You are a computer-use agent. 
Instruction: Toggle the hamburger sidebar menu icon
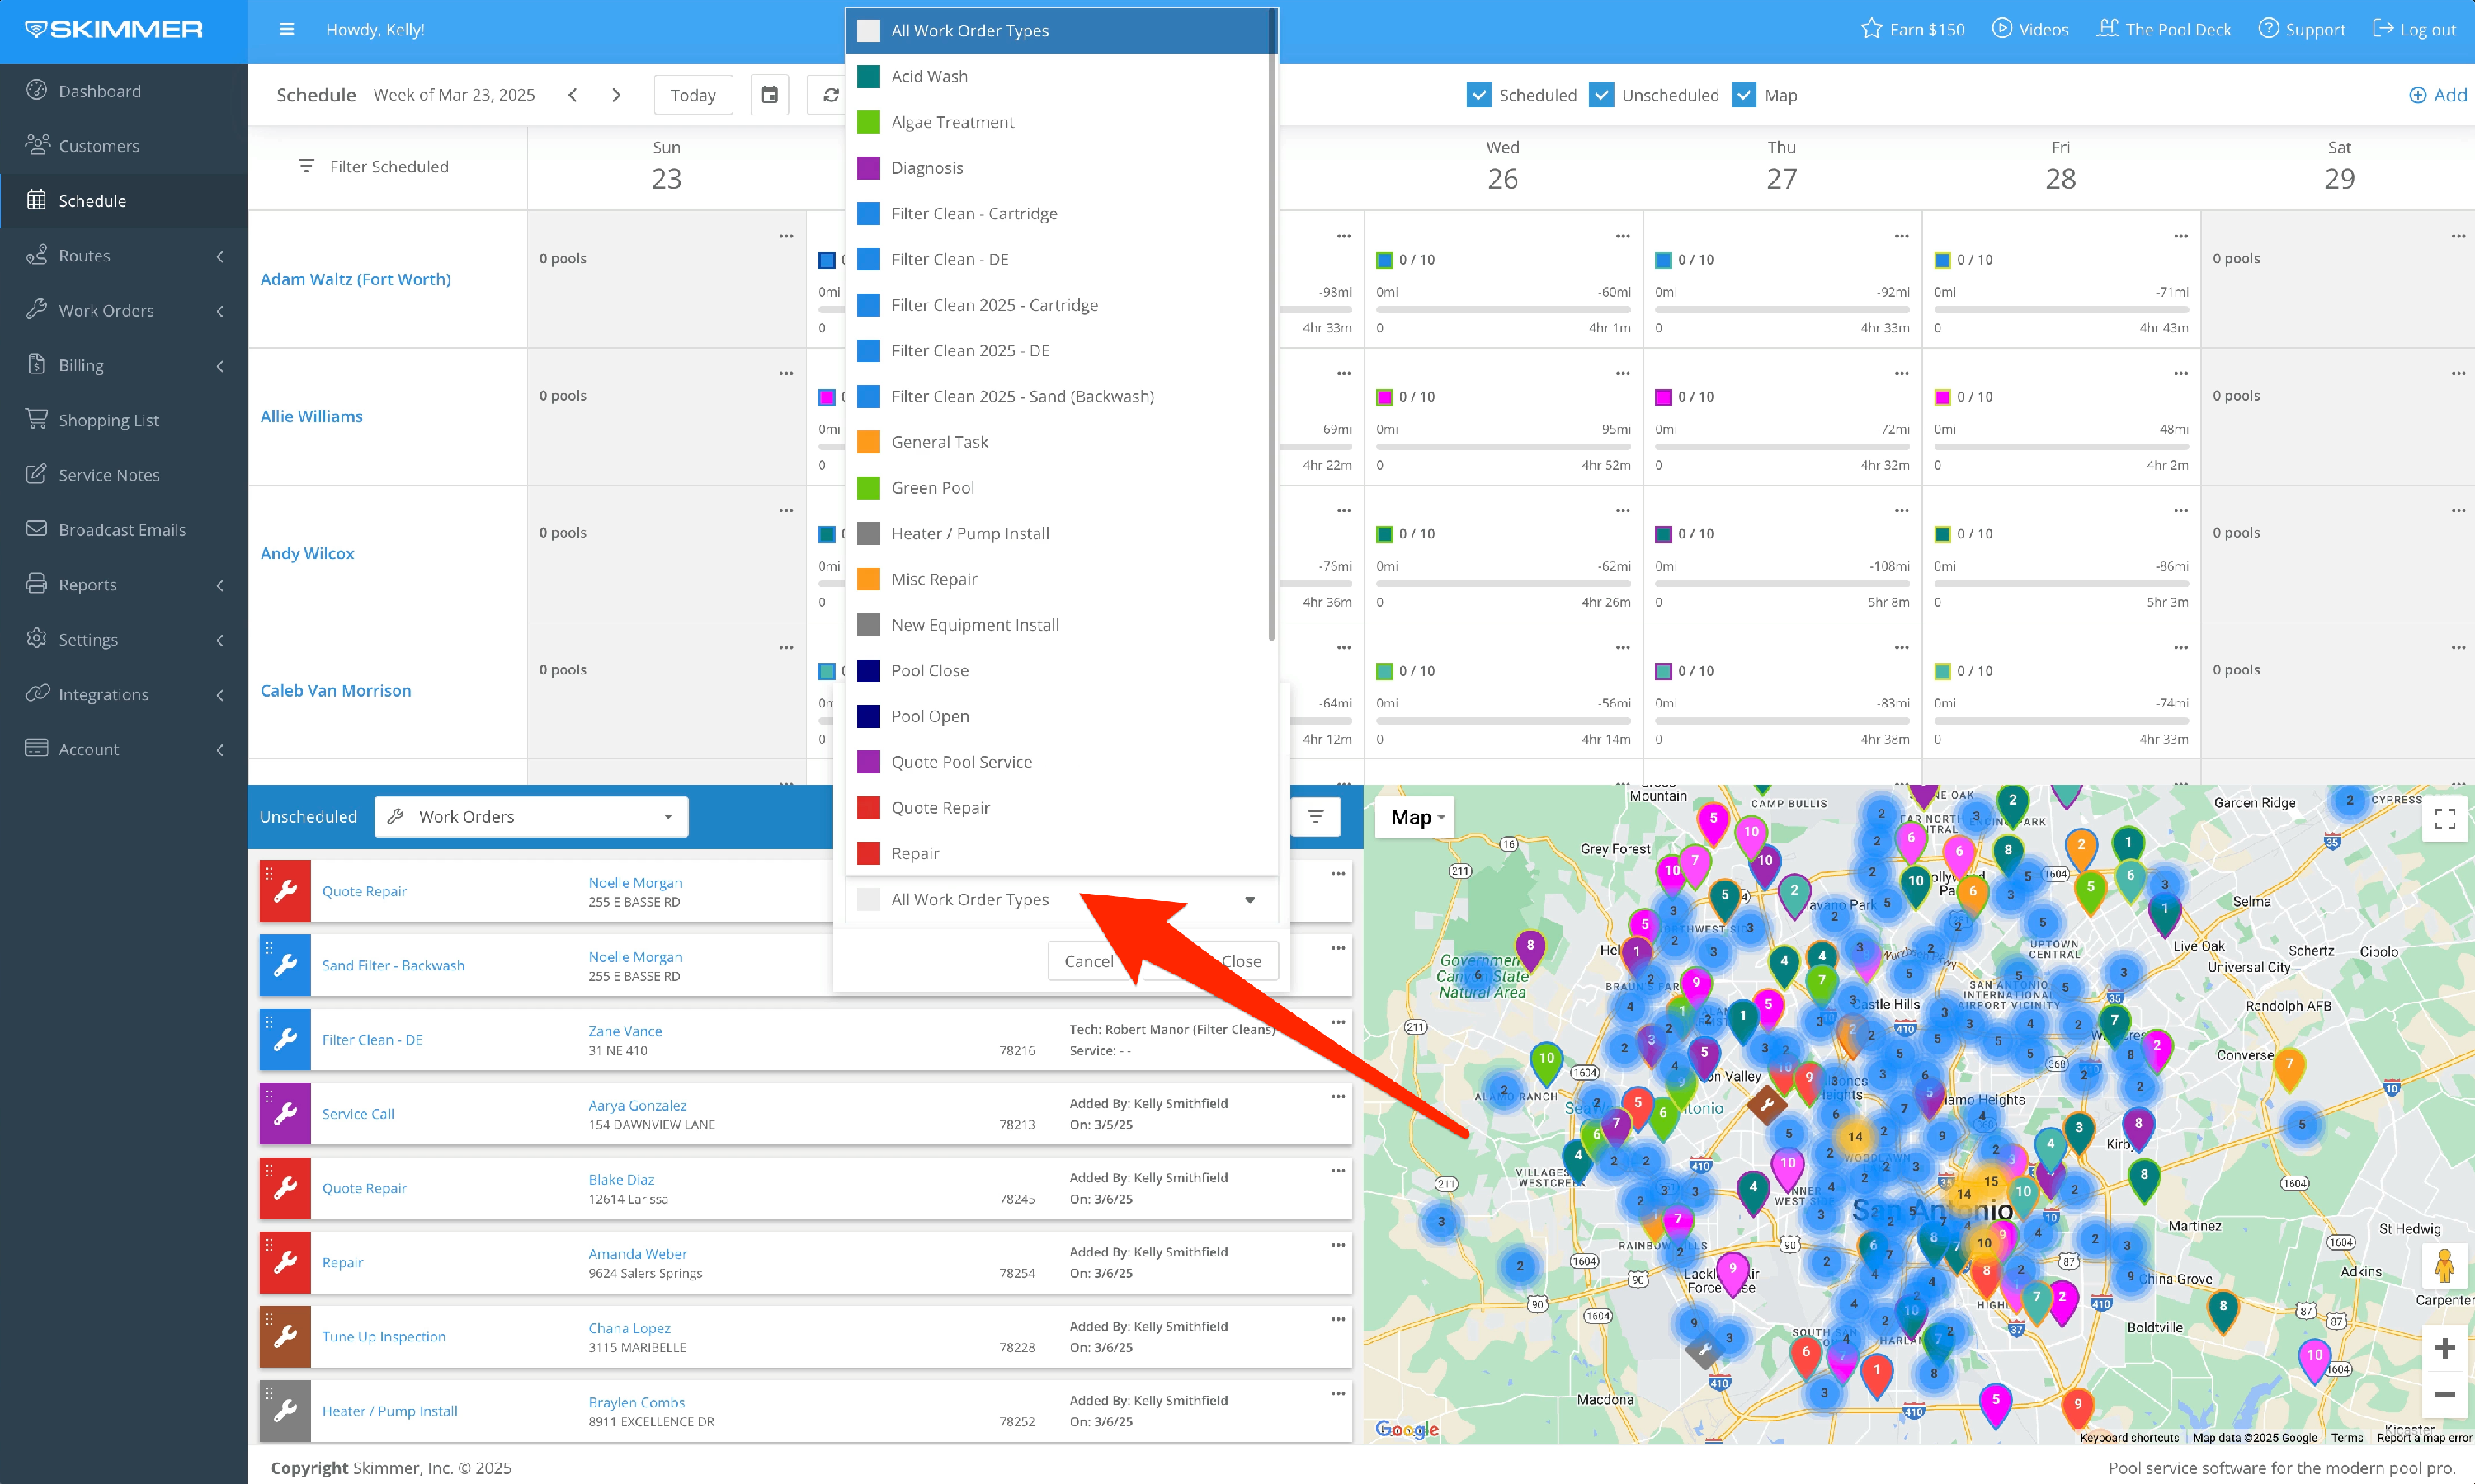pyautogui.click(x=286, y=29)
